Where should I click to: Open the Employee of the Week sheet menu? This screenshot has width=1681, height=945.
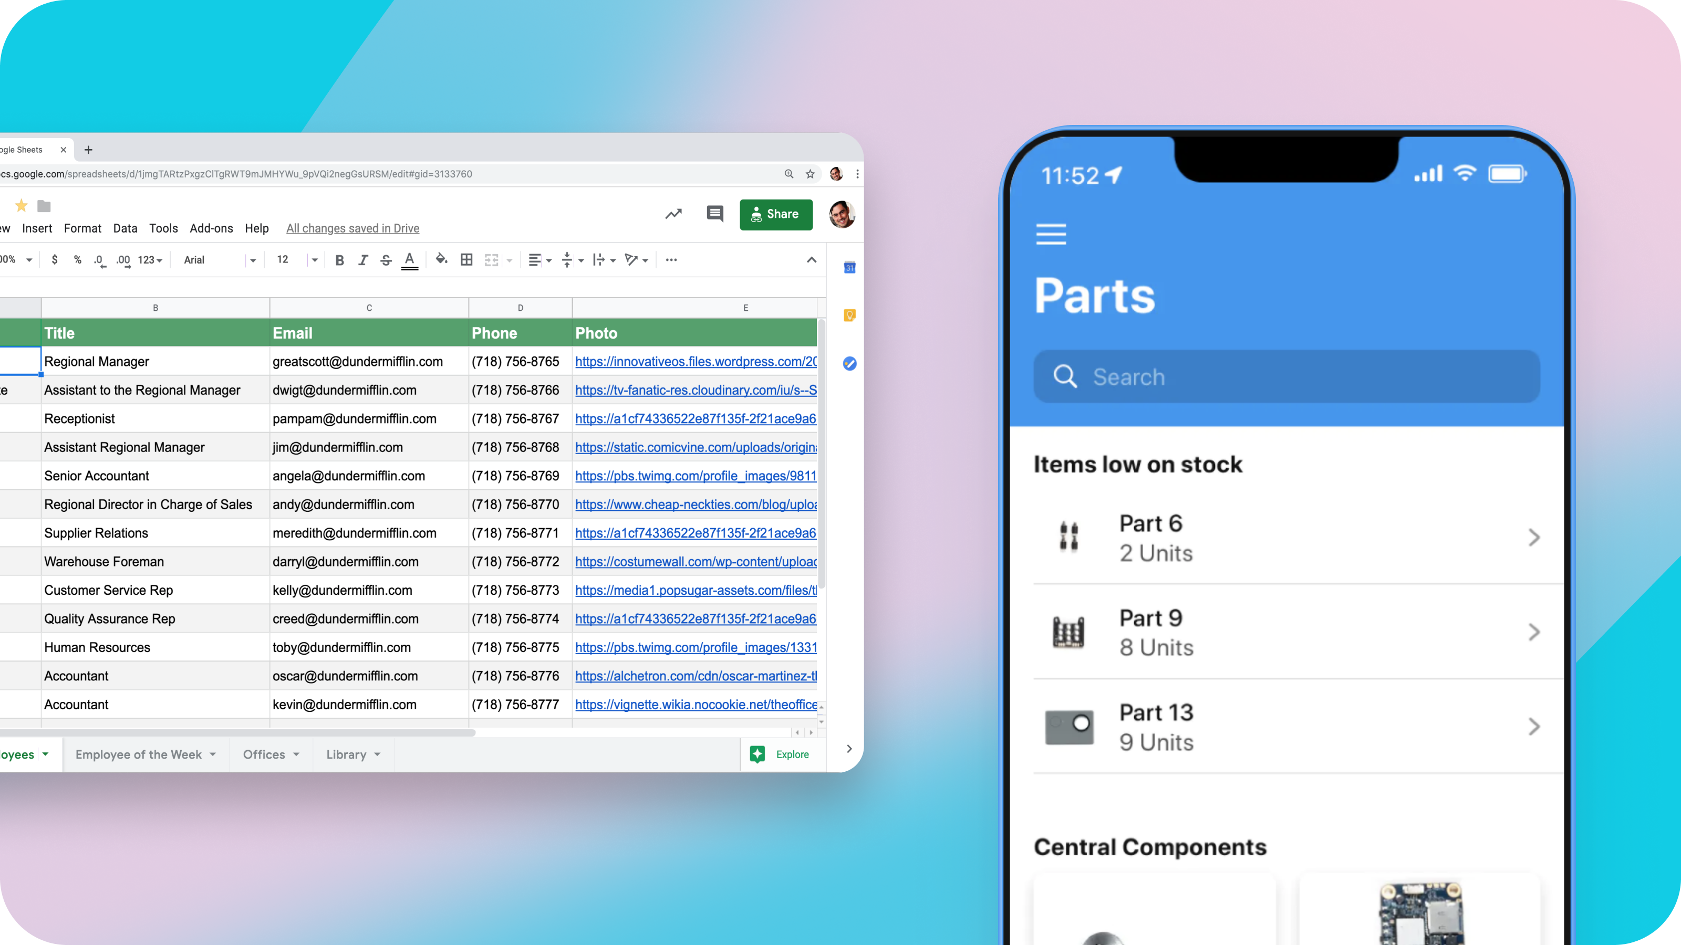coord(212,754)
